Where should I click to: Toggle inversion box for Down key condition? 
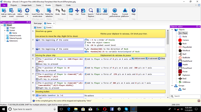point(37,64)
